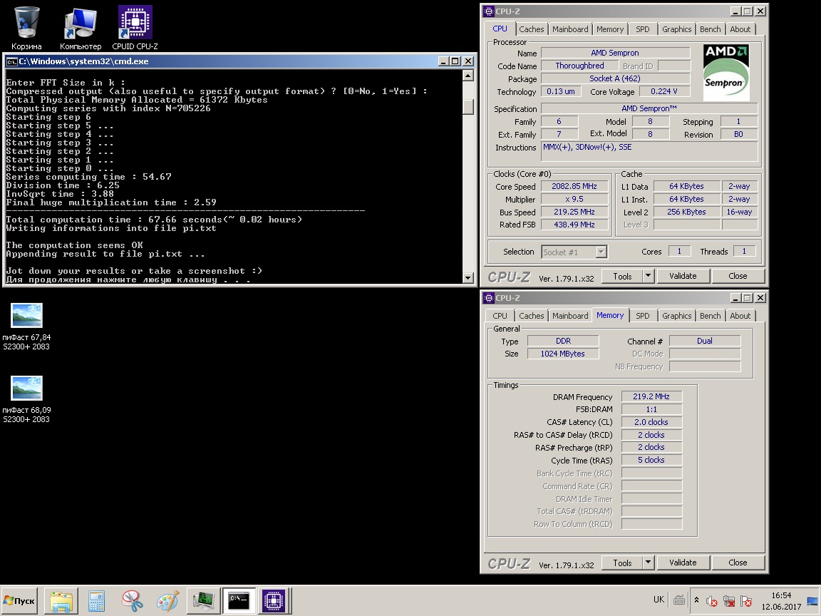
Task: Click the cmd.exe scrollbar thumb
Action: tap(468, 107)
